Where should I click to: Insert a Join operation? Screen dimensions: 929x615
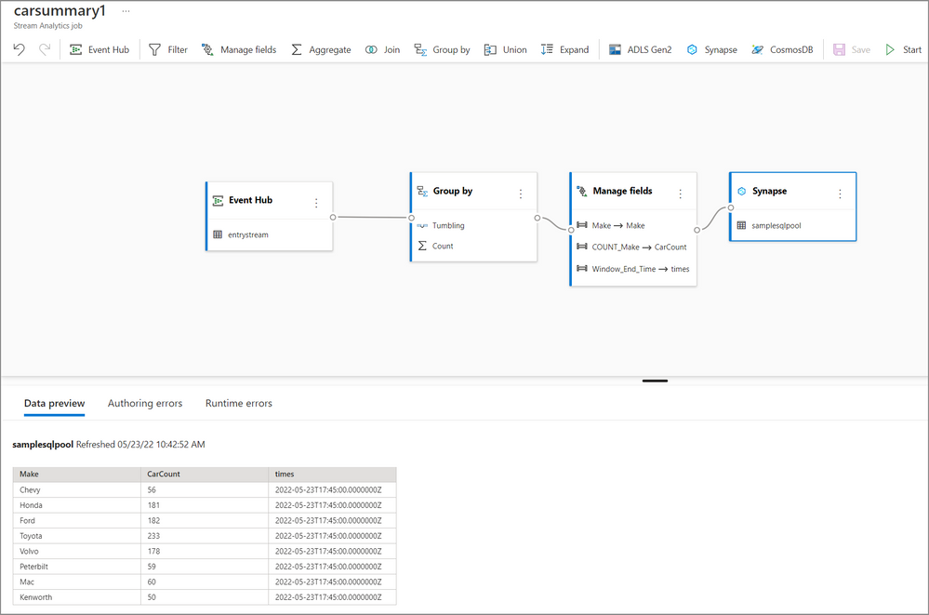coord(382,50)
